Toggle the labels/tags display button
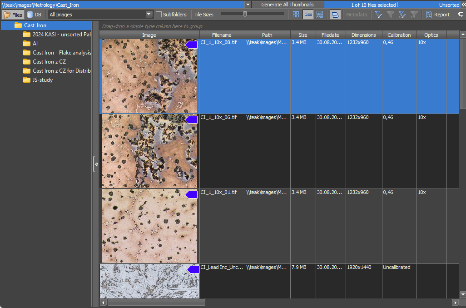Image resolution: width=466 pixels, height=308 pixels. click(335, 14)
